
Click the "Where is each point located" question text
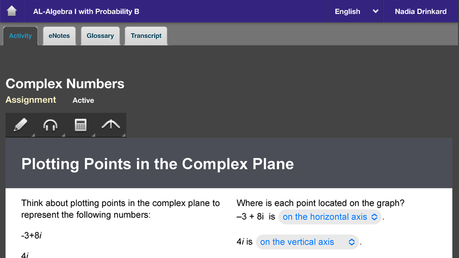(320, 204)
